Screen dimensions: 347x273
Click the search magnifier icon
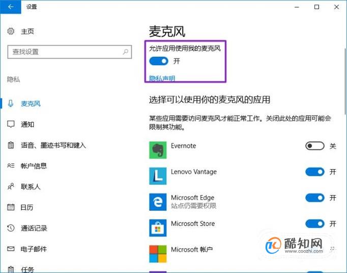[x=126, y=52]
